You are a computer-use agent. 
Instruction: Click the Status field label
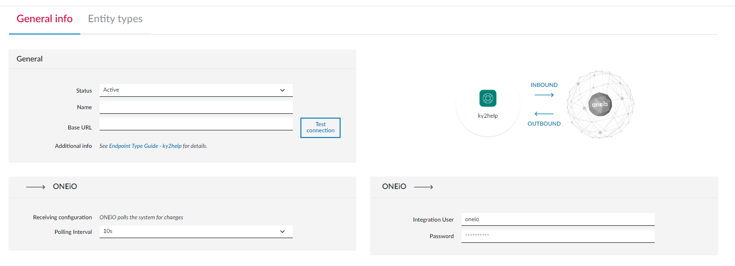tap(84, 91)
